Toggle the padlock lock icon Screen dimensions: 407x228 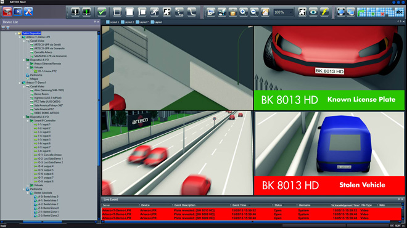click(232, 12)
